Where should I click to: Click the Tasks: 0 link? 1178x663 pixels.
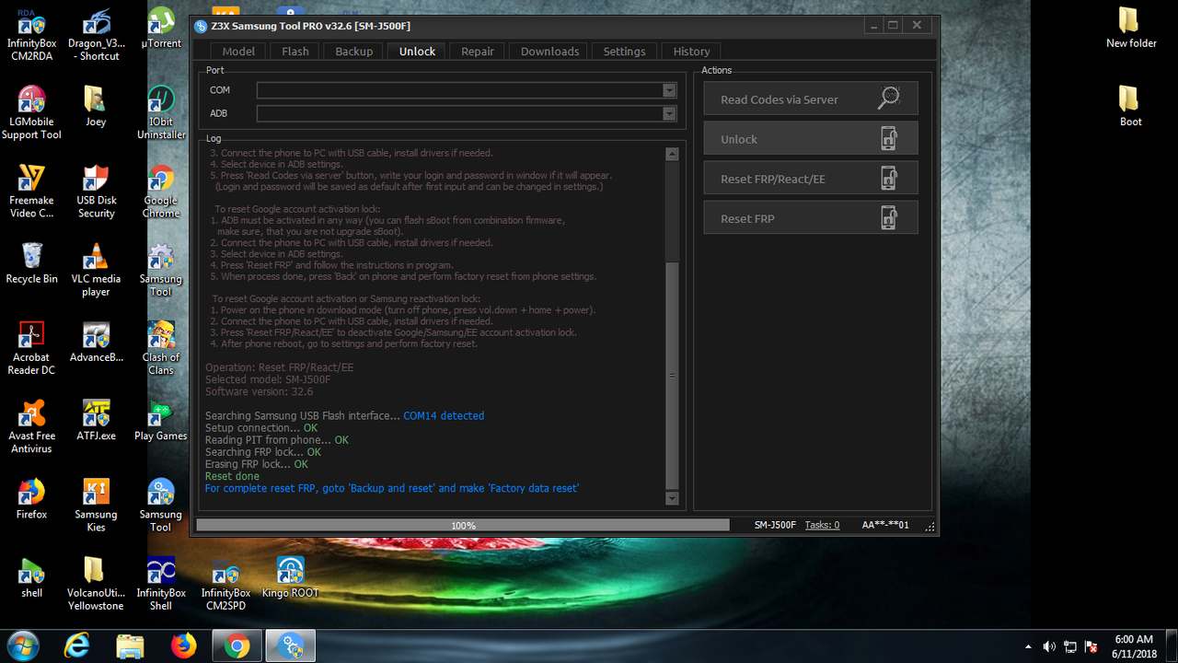(x=822, y=525)
